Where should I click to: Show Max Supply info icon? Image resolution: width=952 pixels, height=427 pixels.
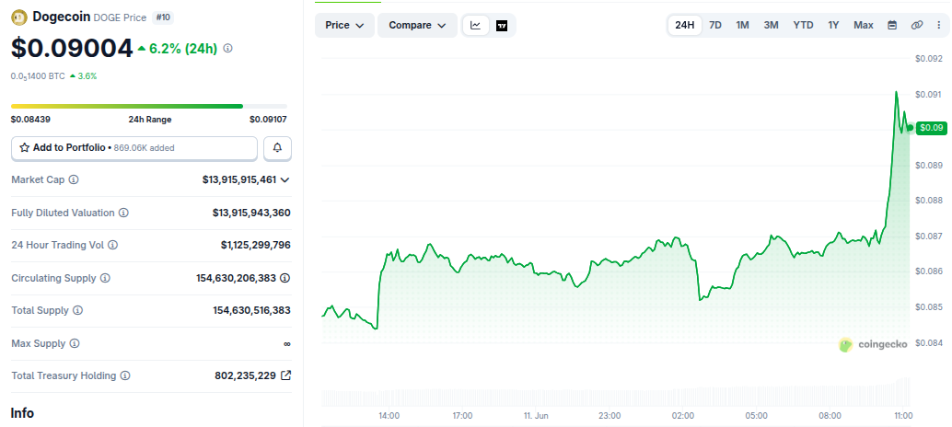click(x=74, y=344)
